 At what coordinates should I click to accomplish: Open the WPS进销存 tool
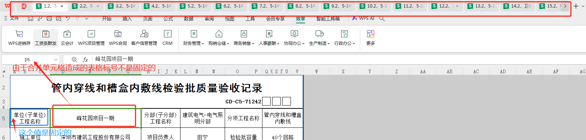(x=19, y=38)
